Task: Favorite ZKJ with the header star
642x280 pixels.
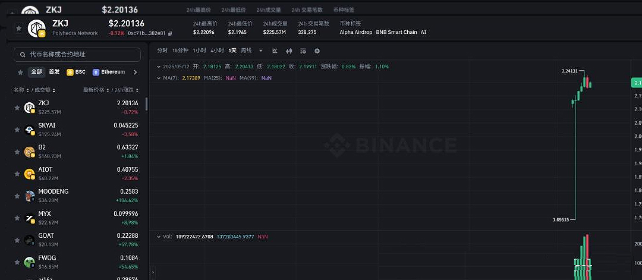Action: [x=18, y=29]
